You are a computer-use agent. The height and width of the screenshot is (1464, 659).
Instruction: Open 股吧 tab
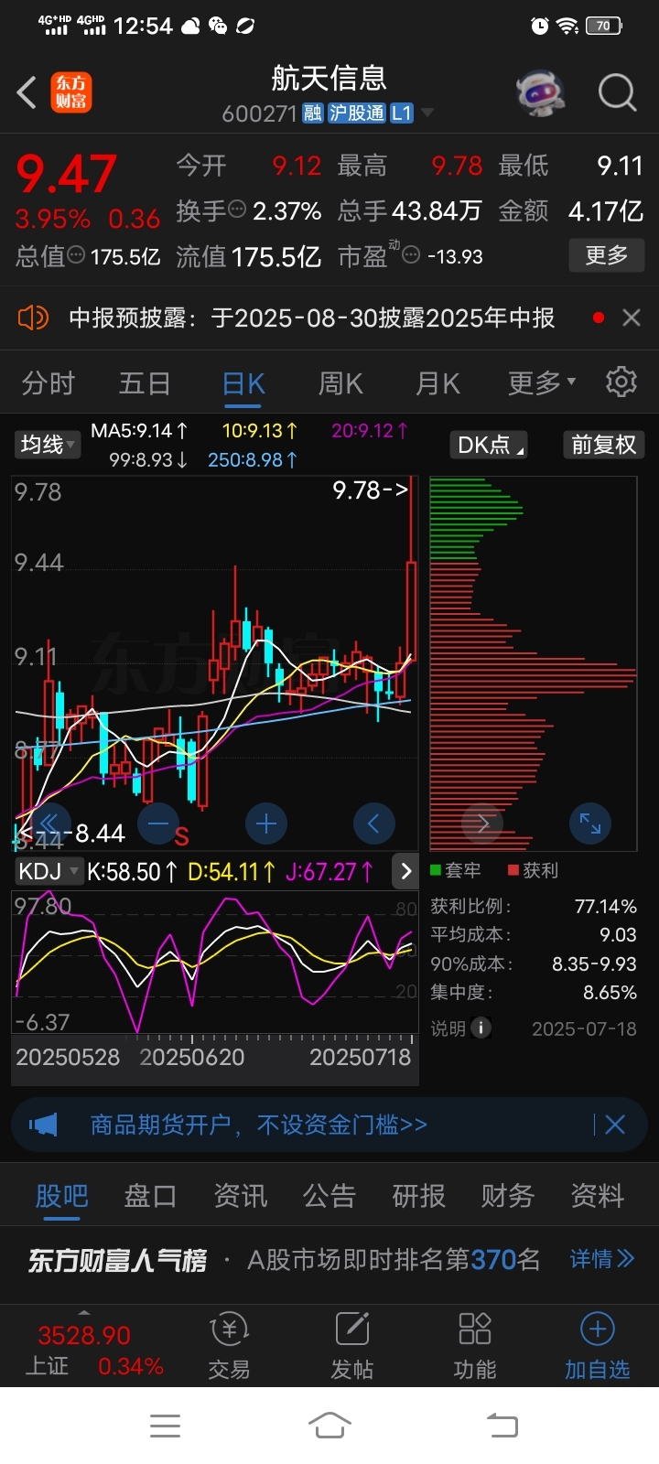(x=62, y=1195)
